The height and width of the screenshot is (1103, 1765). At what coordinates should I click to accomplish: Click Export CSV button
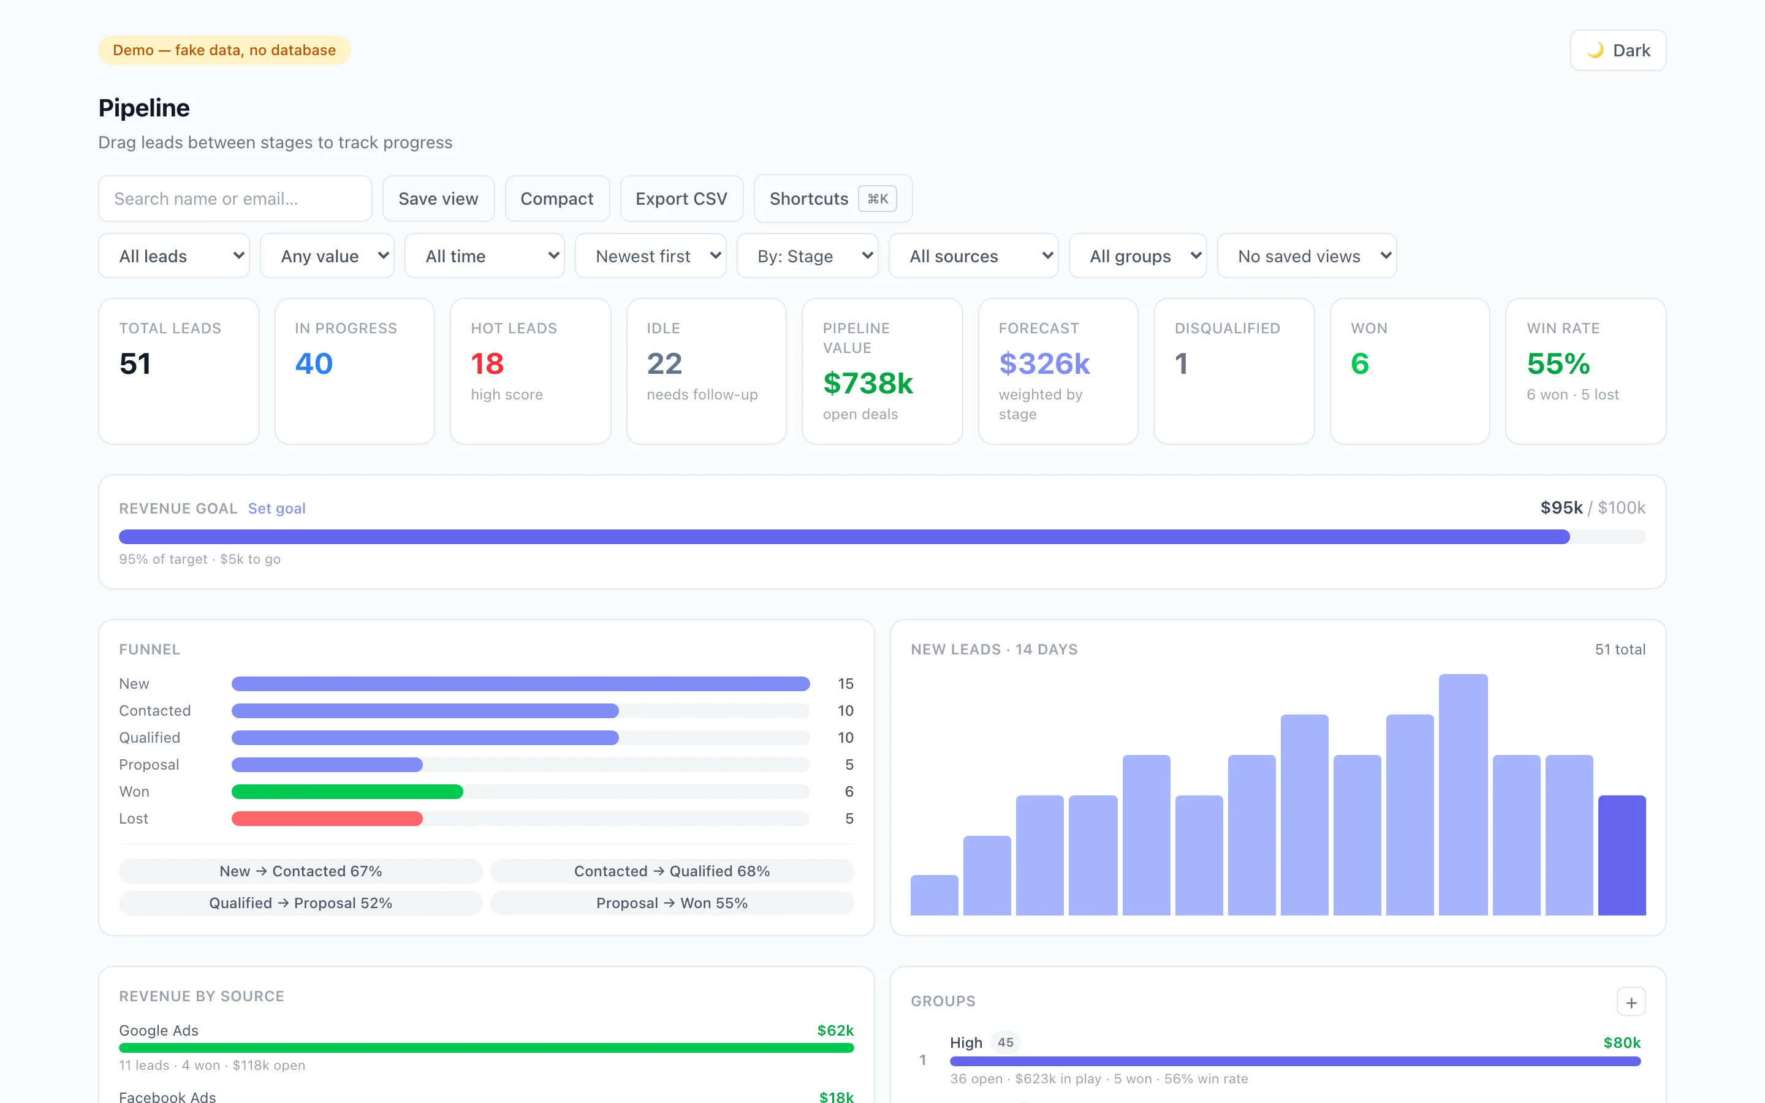[x=681, y=199]
